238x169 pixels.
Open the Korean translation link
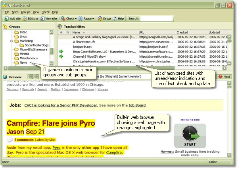coord(103,89)
